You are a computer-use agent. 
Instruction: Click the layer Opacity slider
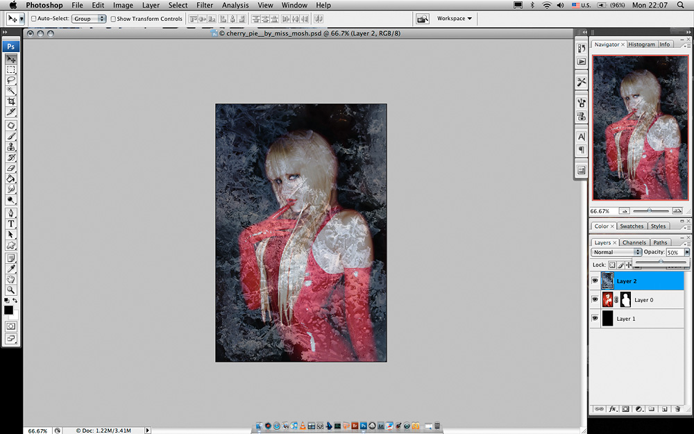661,262
